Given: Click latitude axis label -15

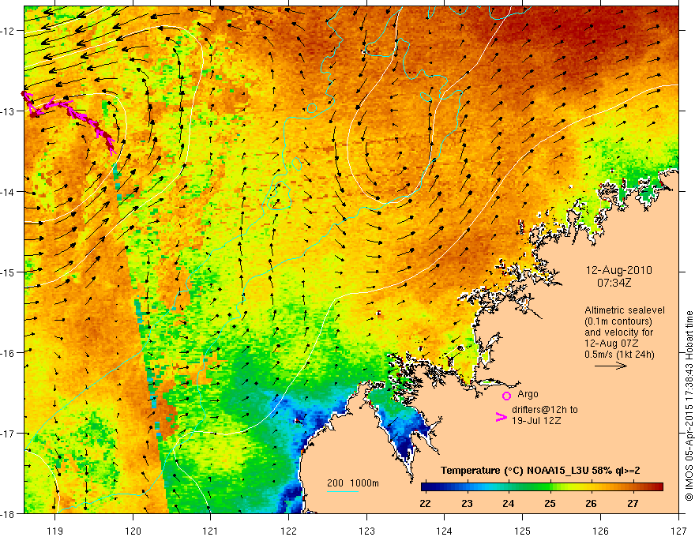Looking at the screenshot, I should click(x=9, y=272).
